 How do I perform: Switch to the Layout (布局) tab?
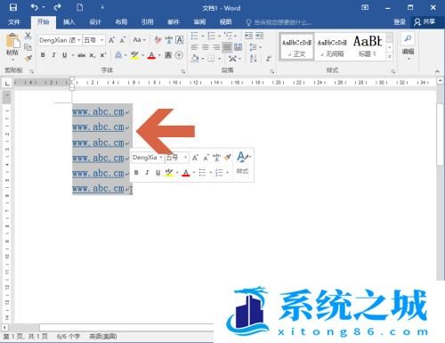tap(121, 22)
